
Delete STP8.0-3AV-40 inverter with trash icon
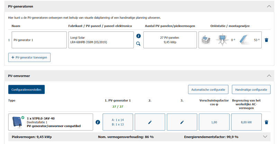[266, 122]
